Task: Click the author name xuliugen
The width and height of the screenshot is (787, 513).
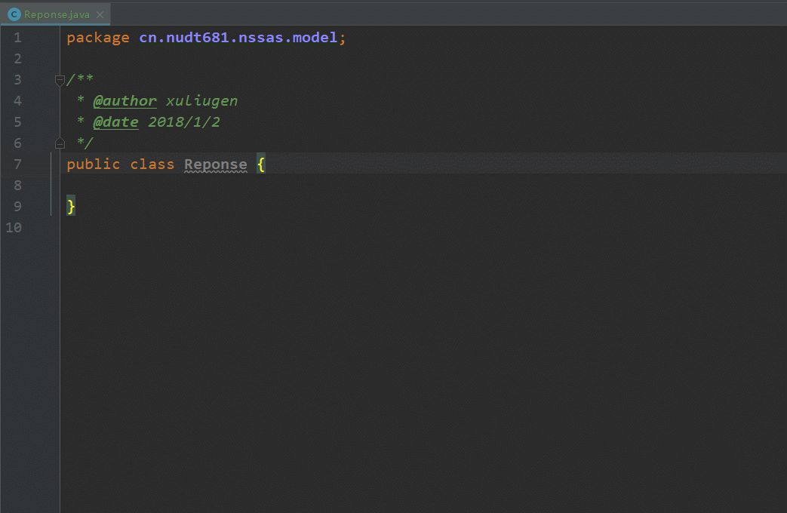Action: click(201, 101)
